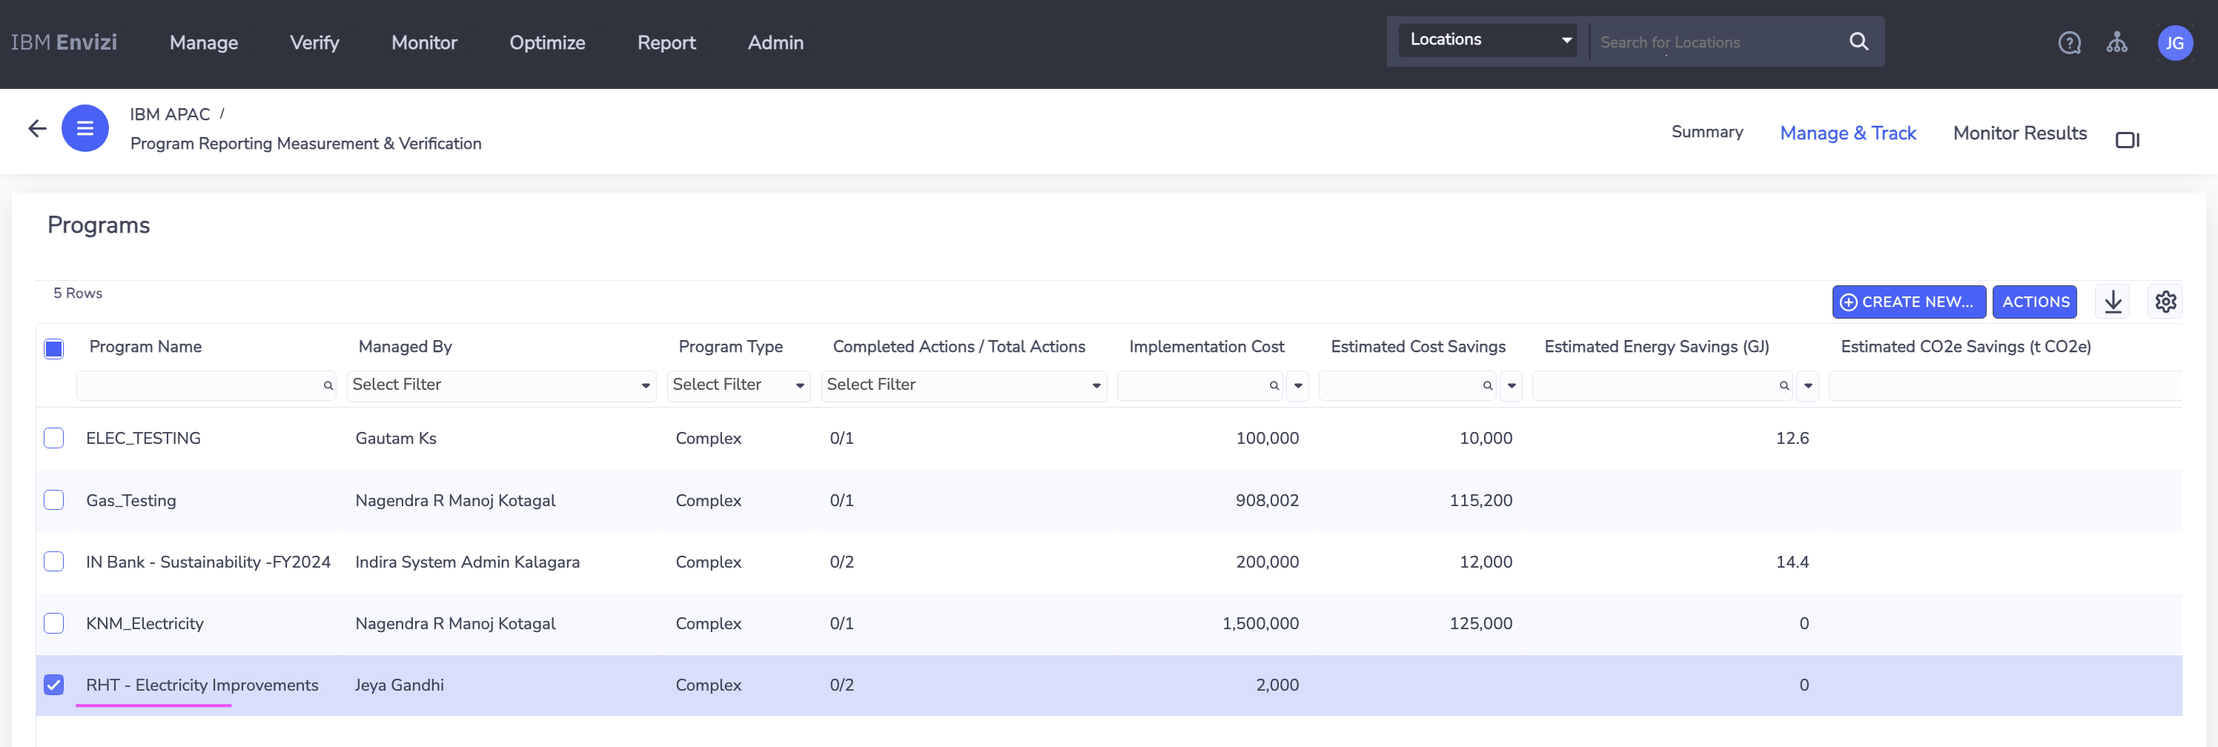The image size is (2218, 747).
Task: Open the Program Type Select Filter dropdown
Action: [738, 385]
